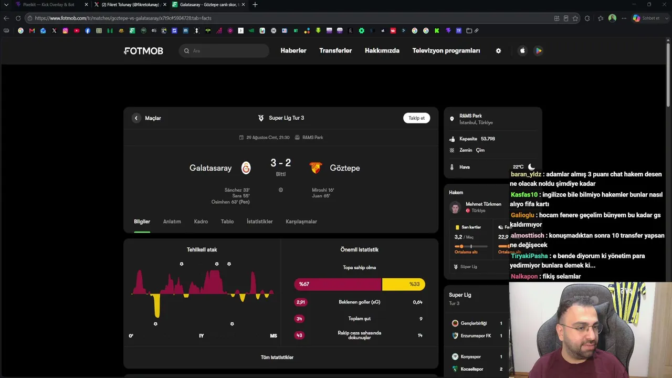The height and width of the screenshot is (378, 672).
Task: Expand the Copilot Sohbet et dropdown
Action: pyautogui.click(x=666, y=18)
